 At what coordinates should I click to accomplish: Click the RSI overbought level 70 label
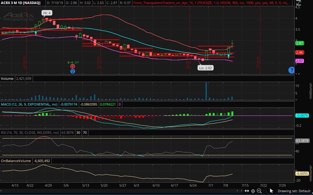tap(85, 133)
